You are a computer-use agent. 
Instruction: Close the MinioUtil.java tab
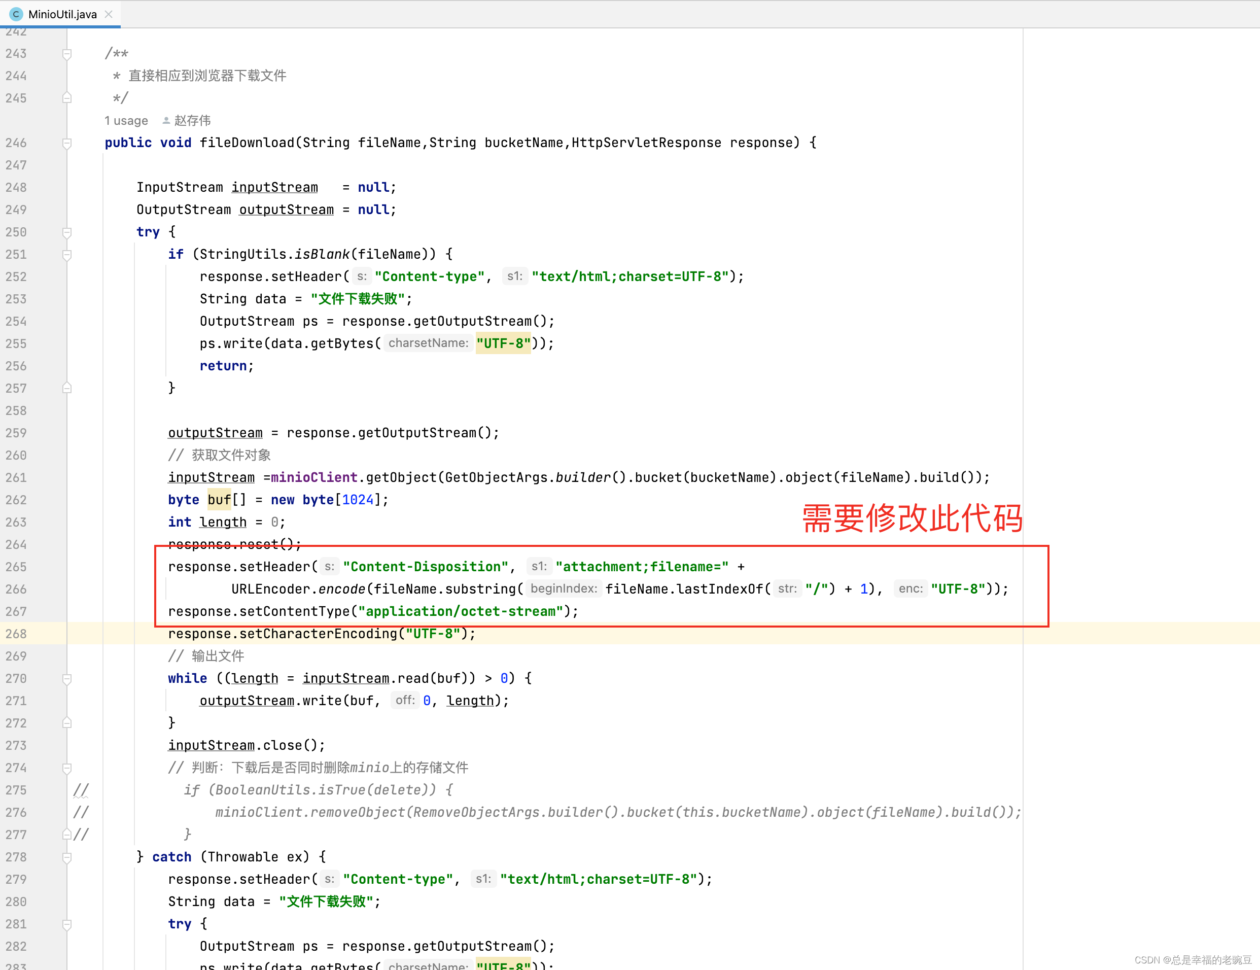pyautogui.click(x=109, y=14)
